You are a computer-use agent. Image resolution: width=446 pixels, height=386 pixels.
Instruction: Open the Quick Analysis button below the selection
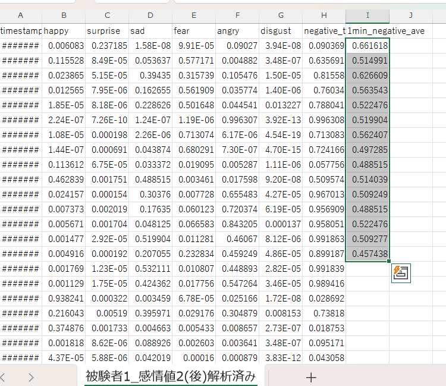pos(401,273)
